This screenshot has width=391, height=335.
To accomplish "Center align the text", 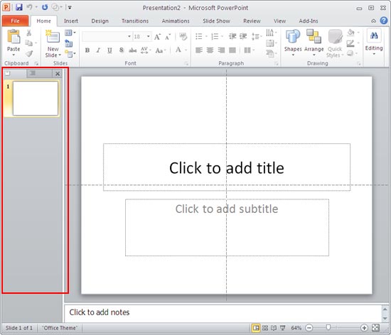I will pyautogui.click(x=210, y=50).
